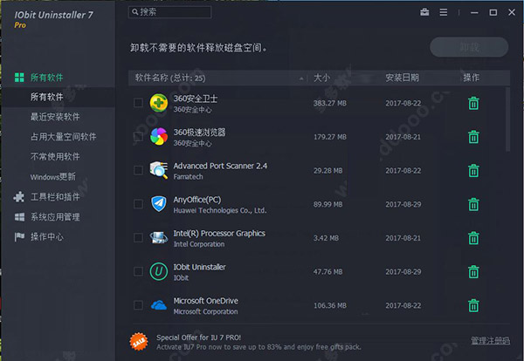Open 占用大量空间软件 in sidebar

pyautogui.click(x=64, y=136)
